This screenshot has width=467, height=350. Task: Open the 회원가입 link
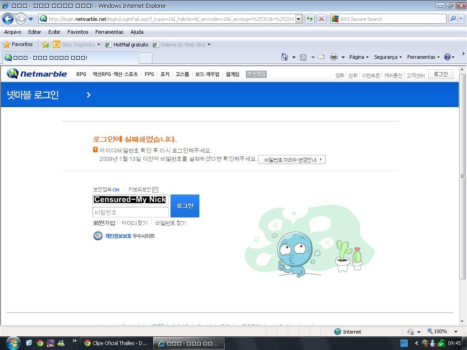pyautogui.click(x=104, y=222)
